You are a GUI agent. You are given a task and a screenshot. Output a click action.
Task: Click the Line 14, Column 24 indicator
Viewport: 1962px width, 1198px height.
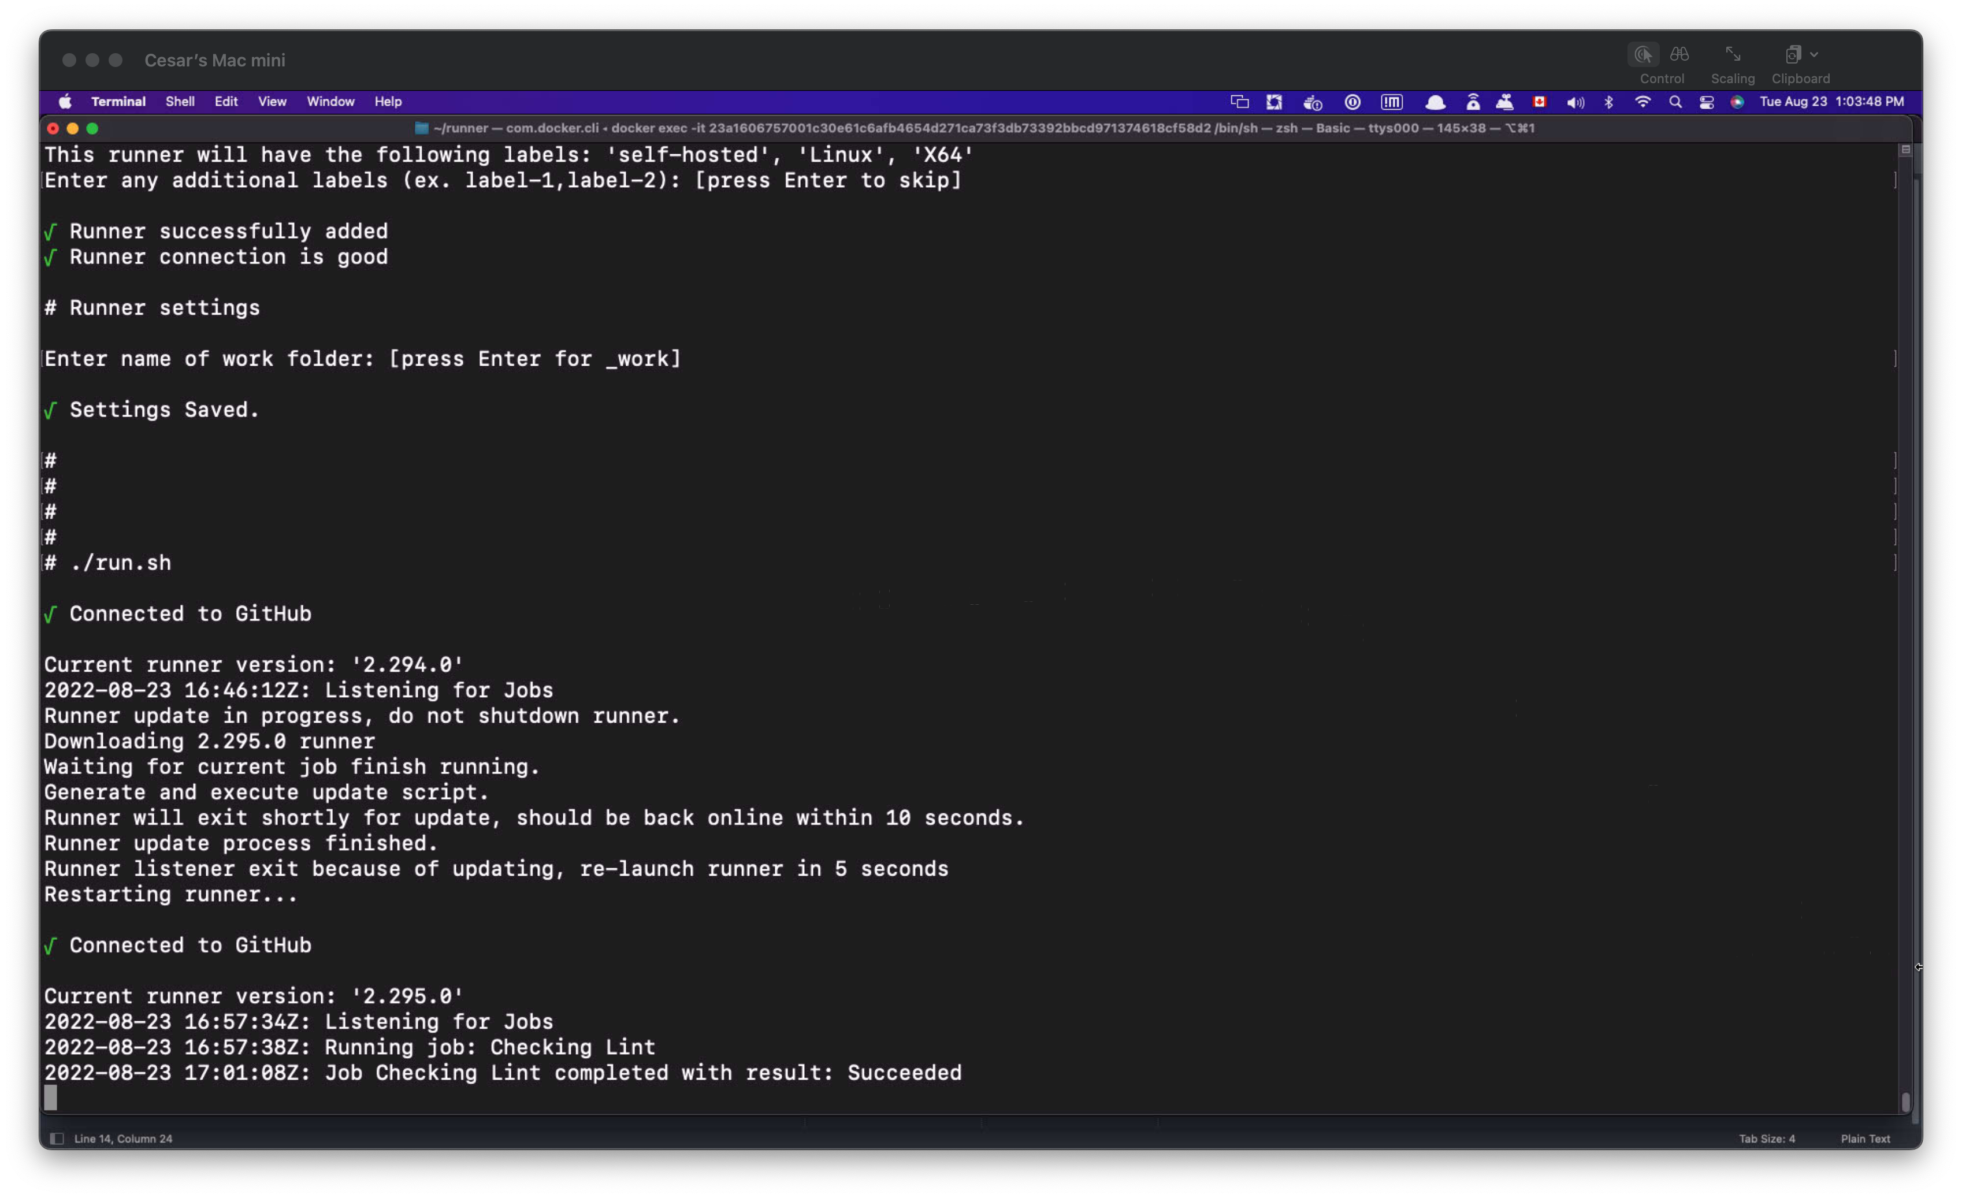[122, 1139]
